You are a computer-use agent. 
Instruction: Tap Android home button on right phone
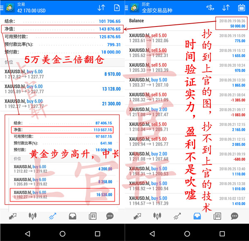(187, 234)
